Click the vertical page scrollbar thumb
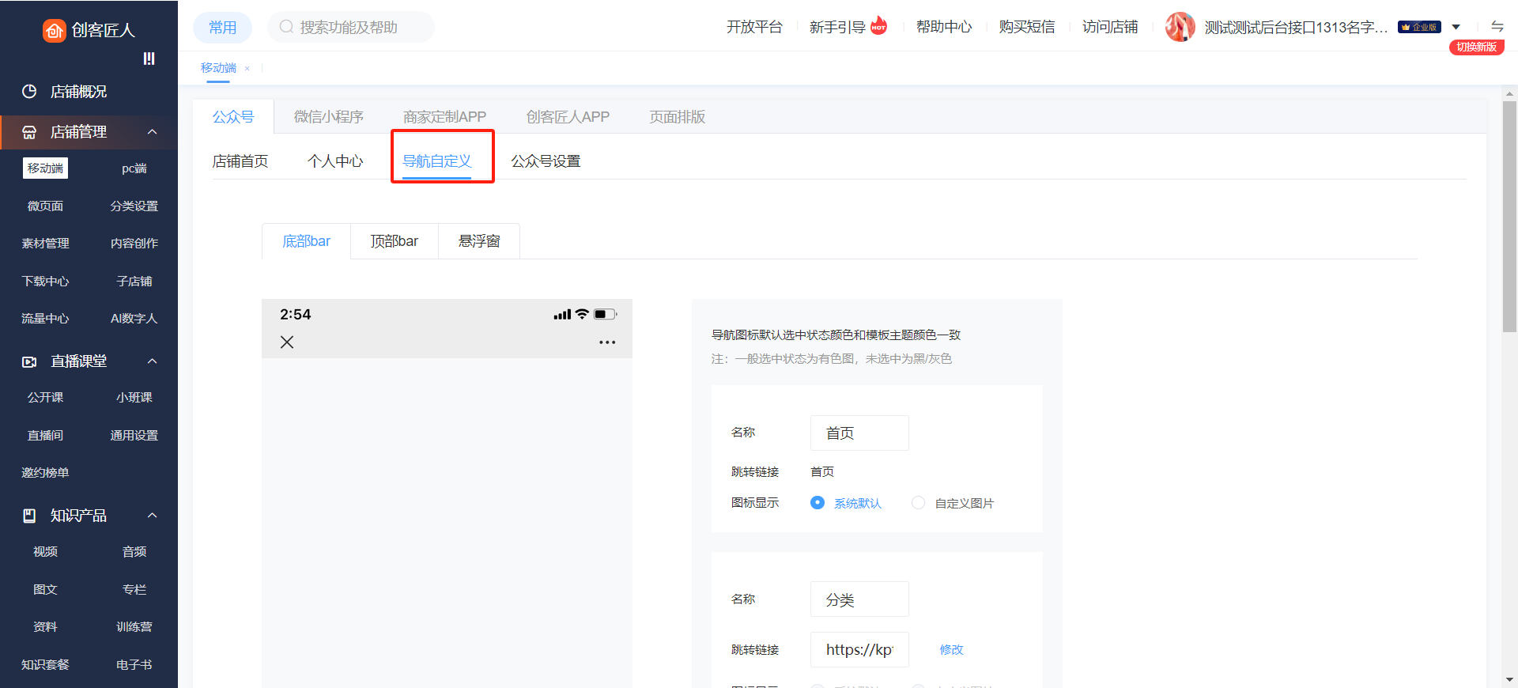This screenshot has height=688, width=1518. [1509, 214]
